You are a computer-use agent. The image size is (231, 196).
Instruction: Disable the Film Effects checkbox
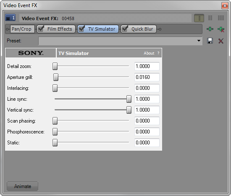click(41, 29)
